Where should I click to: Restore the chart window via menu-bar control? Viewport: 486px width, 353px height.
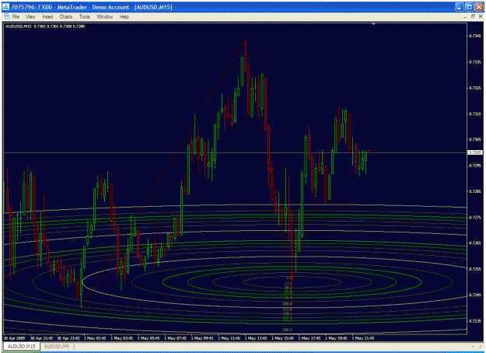pyautogui.click(x=473, y=17)
